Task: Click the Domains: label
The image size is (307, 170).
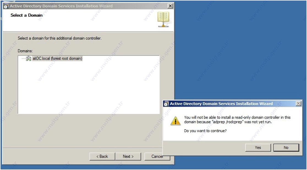Action: (25, 51)
